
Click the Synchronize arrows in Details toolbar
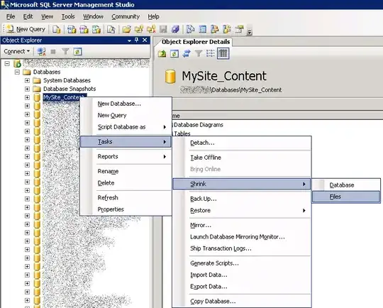(x=187, y=53)
